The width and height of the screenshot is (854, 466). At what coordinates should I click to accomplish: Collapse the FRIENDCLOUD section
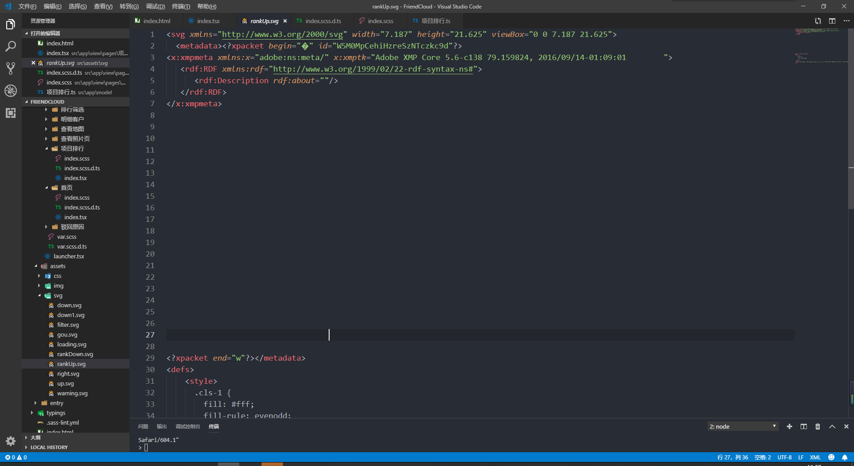click(x=76, y=102)
